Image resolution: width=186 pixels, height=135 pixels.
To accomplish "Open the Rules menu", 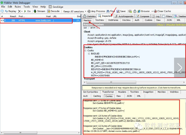I will click(18, 7).
